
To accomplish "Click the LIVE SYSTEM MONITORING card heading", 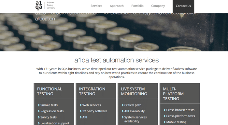I will point(134,91).
